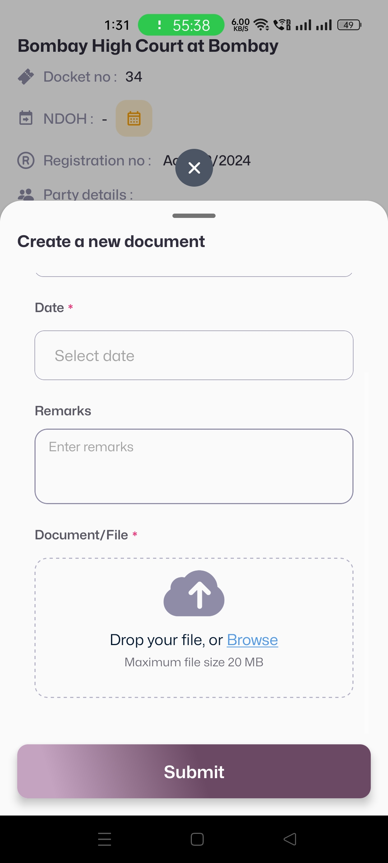This screenshot has height=863, width=388.
Task: Tap the Docket no ticket icon
Action: coord(26,77)
